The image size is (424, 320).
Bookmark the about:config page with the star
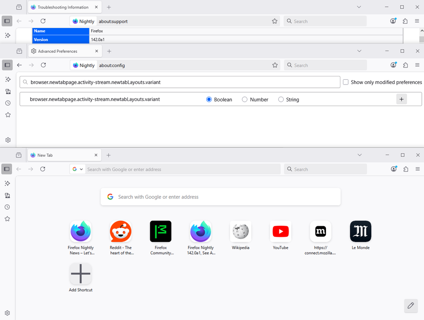[x=275, y=65]
